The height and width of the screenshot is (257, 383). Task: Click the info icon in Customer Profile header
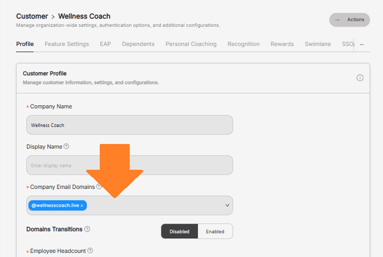(360, 78)
